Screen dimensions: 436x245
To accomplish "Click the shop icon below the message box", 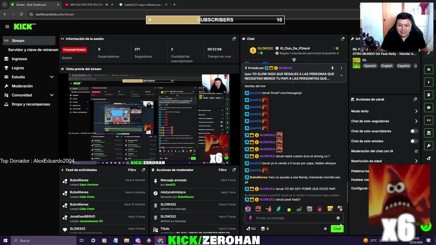I will (263, 229).
